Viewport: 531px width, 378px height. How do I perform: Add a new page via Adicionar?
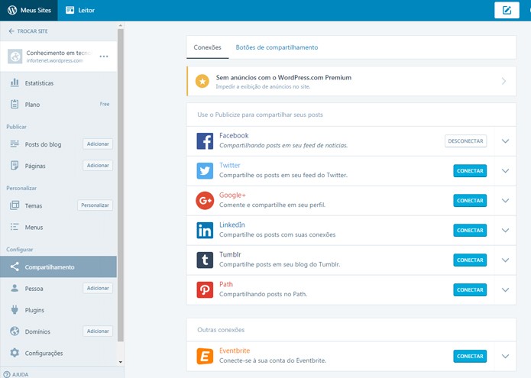(x=98, y=166)
